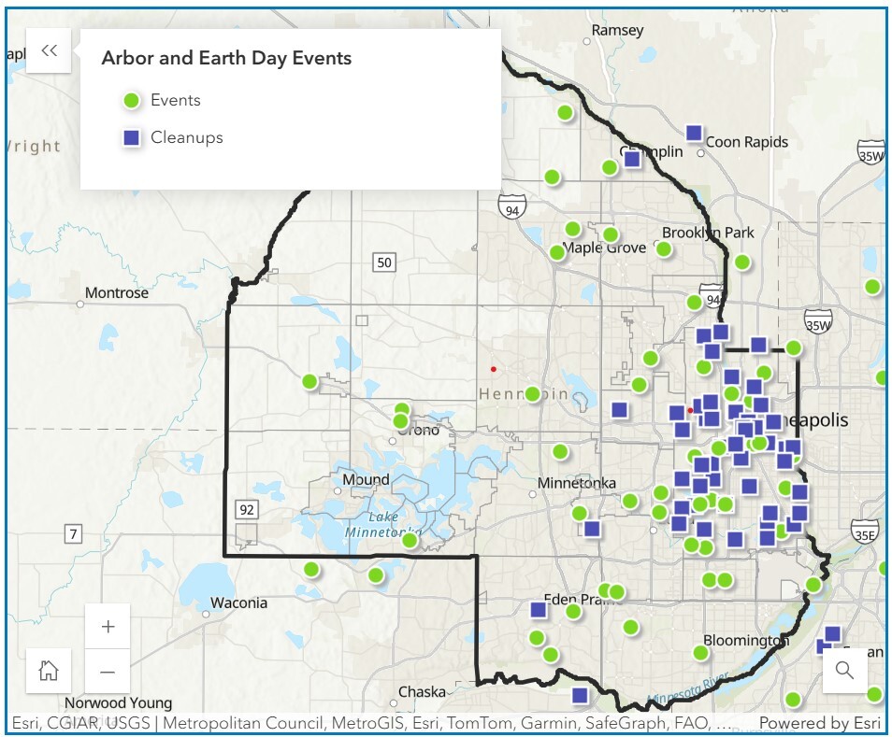Screen dimensions: 892x737
Task: Select an event marker near Maple Grove
Action: [572, 228]
